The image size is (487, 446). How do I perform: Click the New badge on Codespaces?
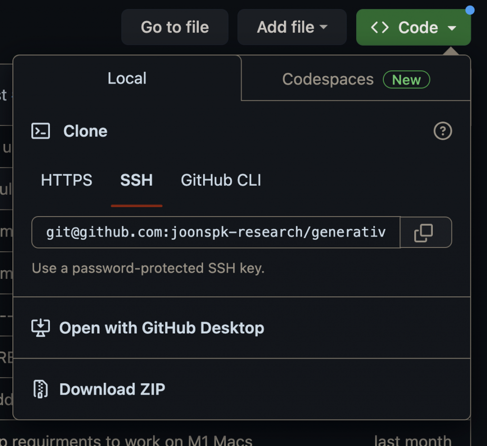pyautogui.click(x=406, y=80)
